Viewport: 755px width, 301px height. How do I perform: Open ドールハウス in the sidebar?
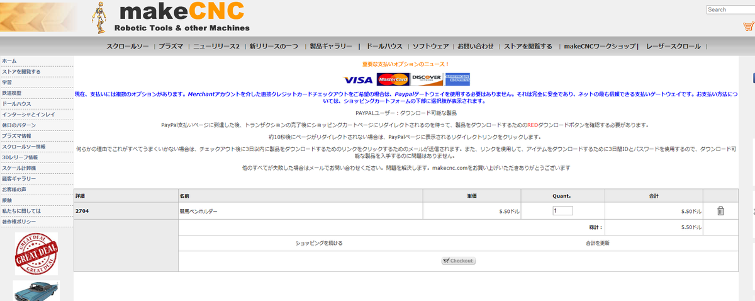click(16, 104)
